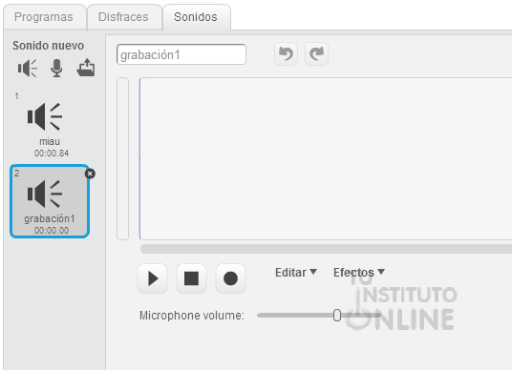The image size is (512, 370).
Task: Click inside the waveform editing area
Action: [x=326, y=158]
